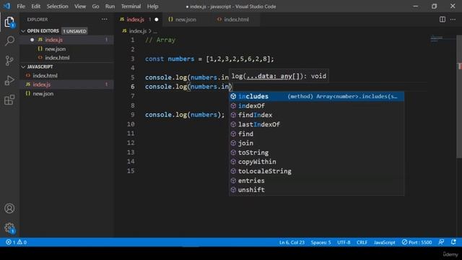Switch to the index.html editor tab
This screenshot has width=462, height=260.
tap(236, 19)
